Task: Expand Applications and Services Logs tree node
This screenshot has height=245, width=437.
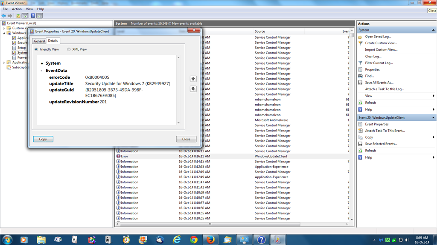Action: pos(4,63)
